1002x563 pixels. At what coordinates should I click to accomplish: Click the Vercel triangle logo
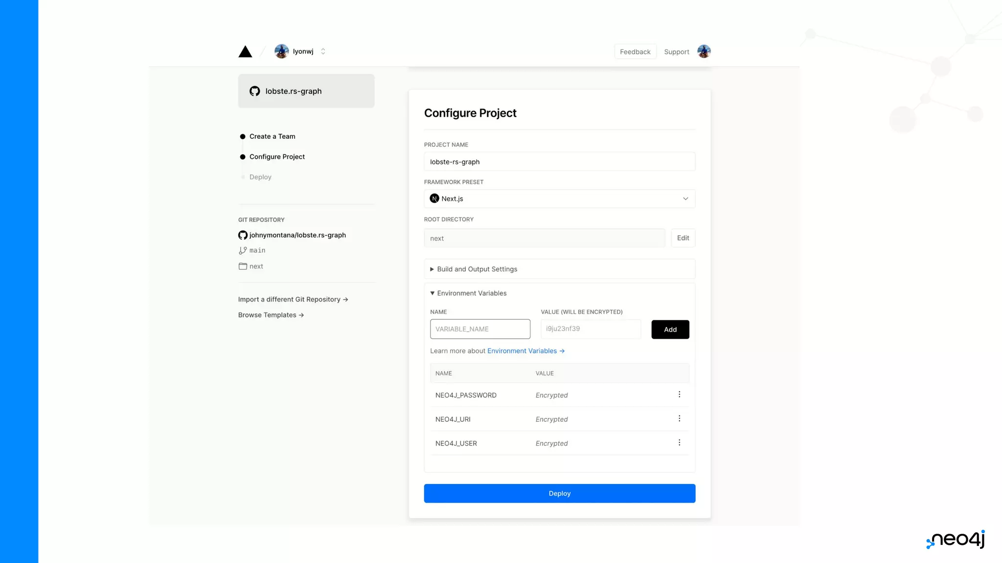[x=245, y=52]
